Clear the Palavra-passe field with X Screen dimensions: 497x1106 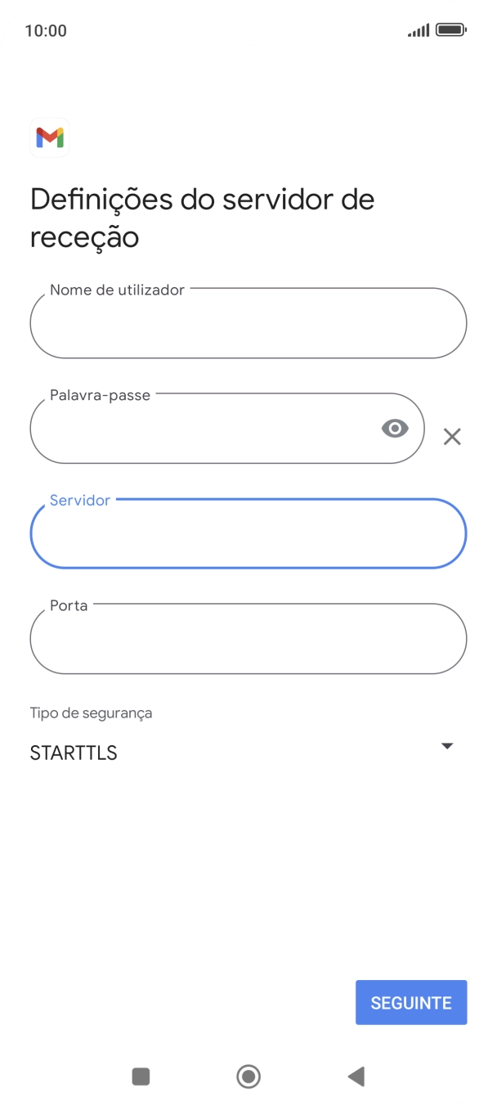[x=452, y=437]
